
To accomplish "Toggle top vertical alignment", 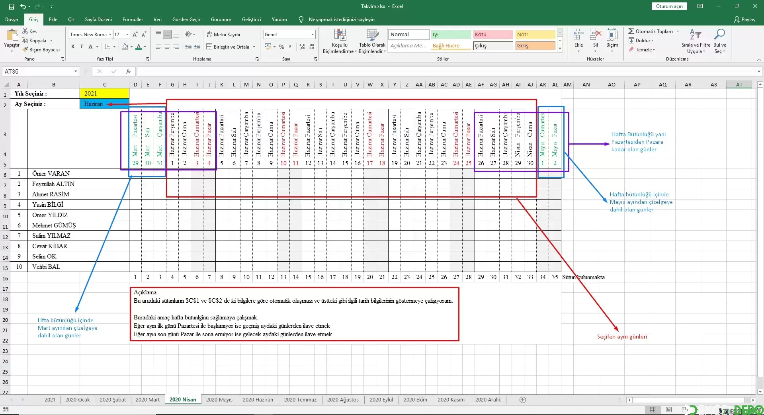I will 158,34.
